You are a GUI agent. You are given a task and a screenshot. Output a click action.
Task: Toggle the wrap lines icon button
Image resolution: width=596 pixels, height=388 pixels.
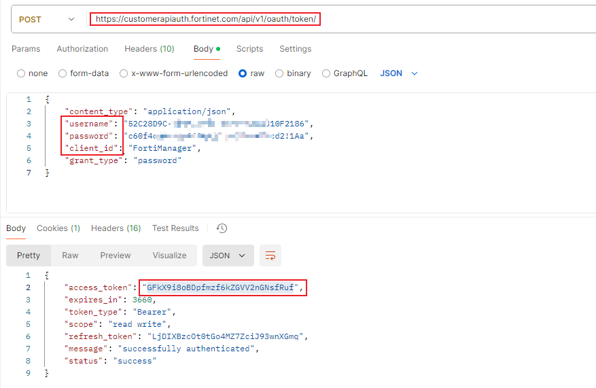pyautogui.click(x=270, y=255)
